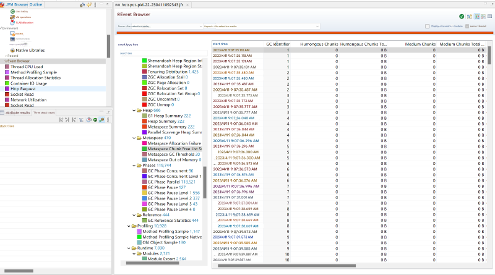Click the Tenuring Distribution color swatch

click(144, 72)
